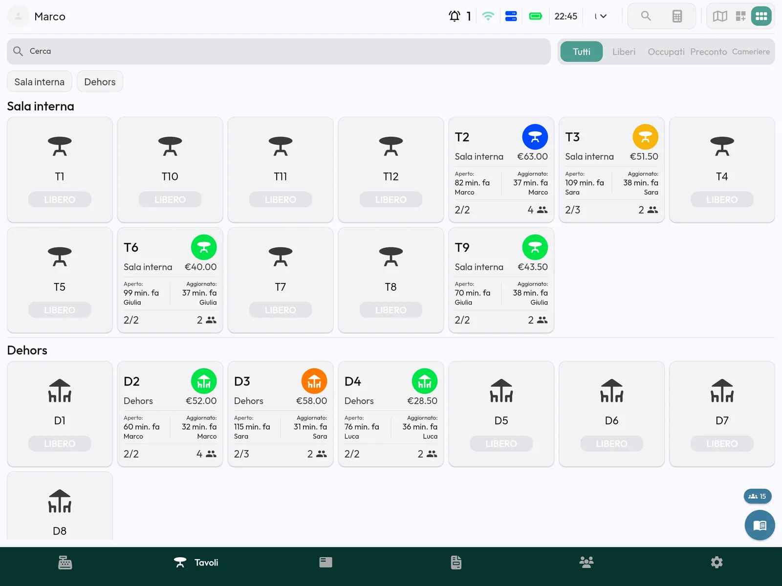Screen dimensions: 782x586
Task: Open the calculator icon in top bar
Action: click(677, 16)
